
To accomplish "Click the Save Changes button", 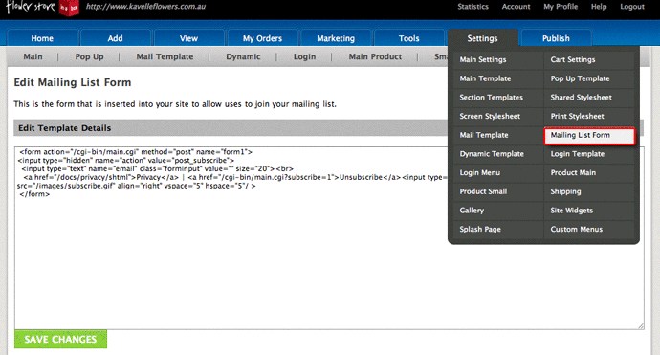I will tap(60, 340).
